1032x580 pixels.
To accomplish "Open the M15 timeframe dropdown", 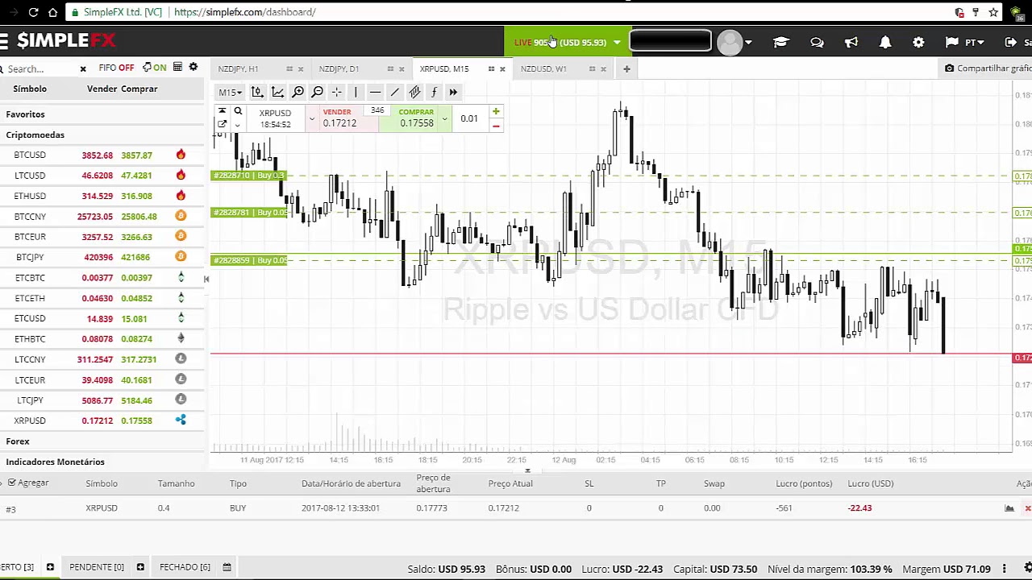I will click(230, 93).
